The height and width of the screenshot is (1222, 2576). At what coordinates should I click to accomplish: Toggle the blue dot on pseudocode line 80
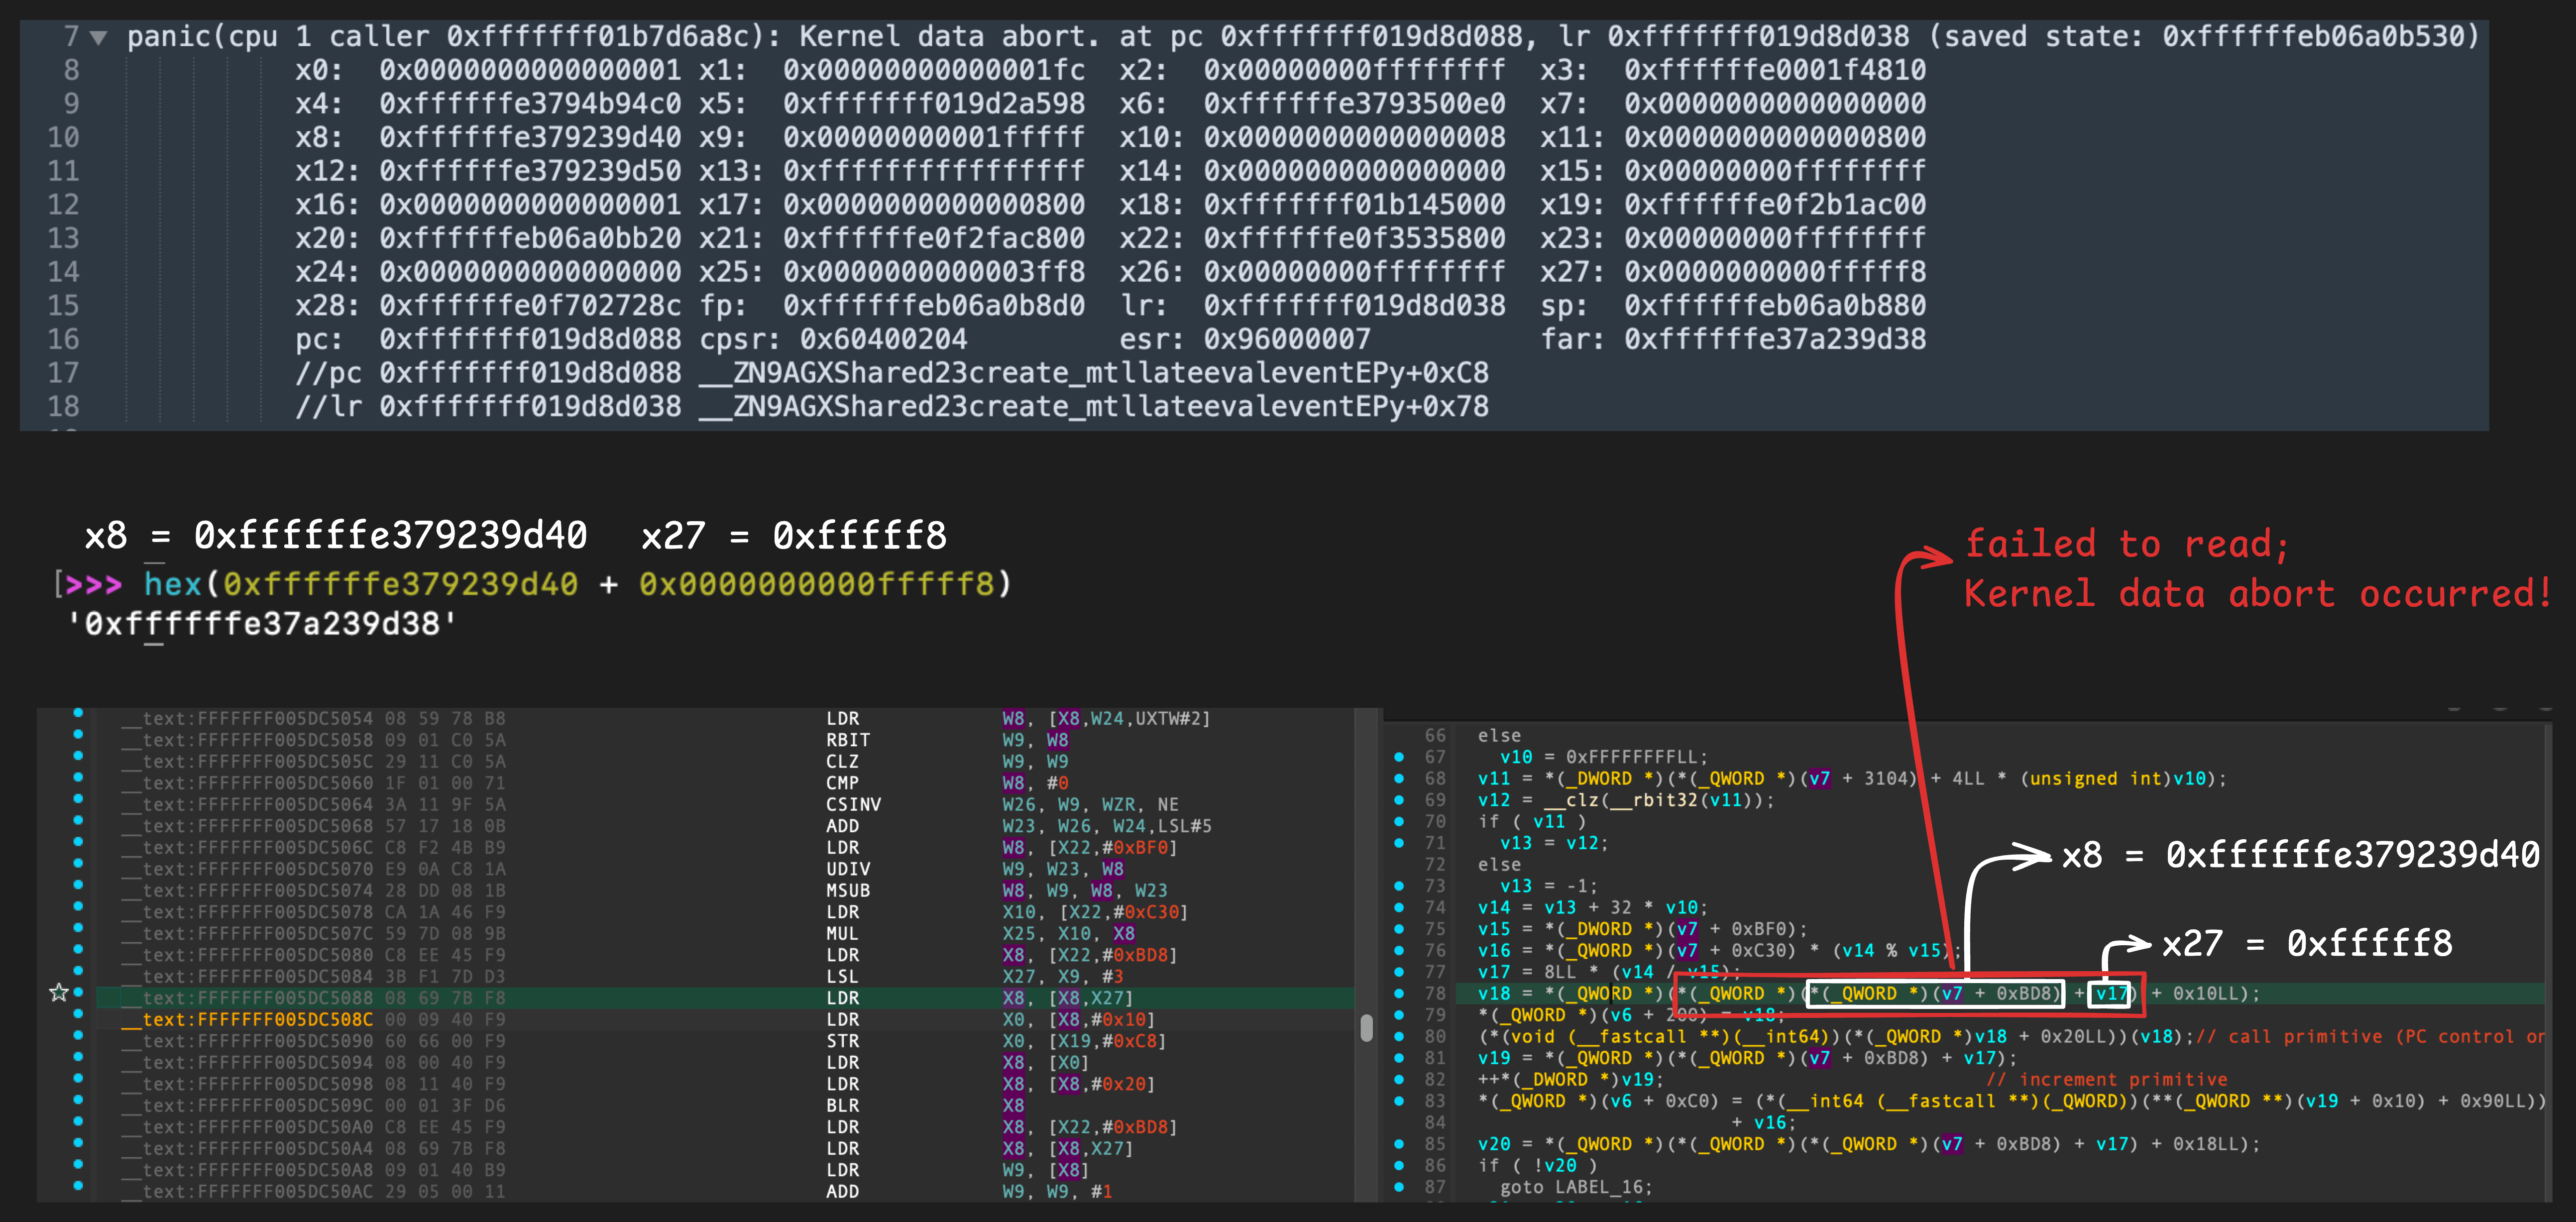pos(1399,1036)
